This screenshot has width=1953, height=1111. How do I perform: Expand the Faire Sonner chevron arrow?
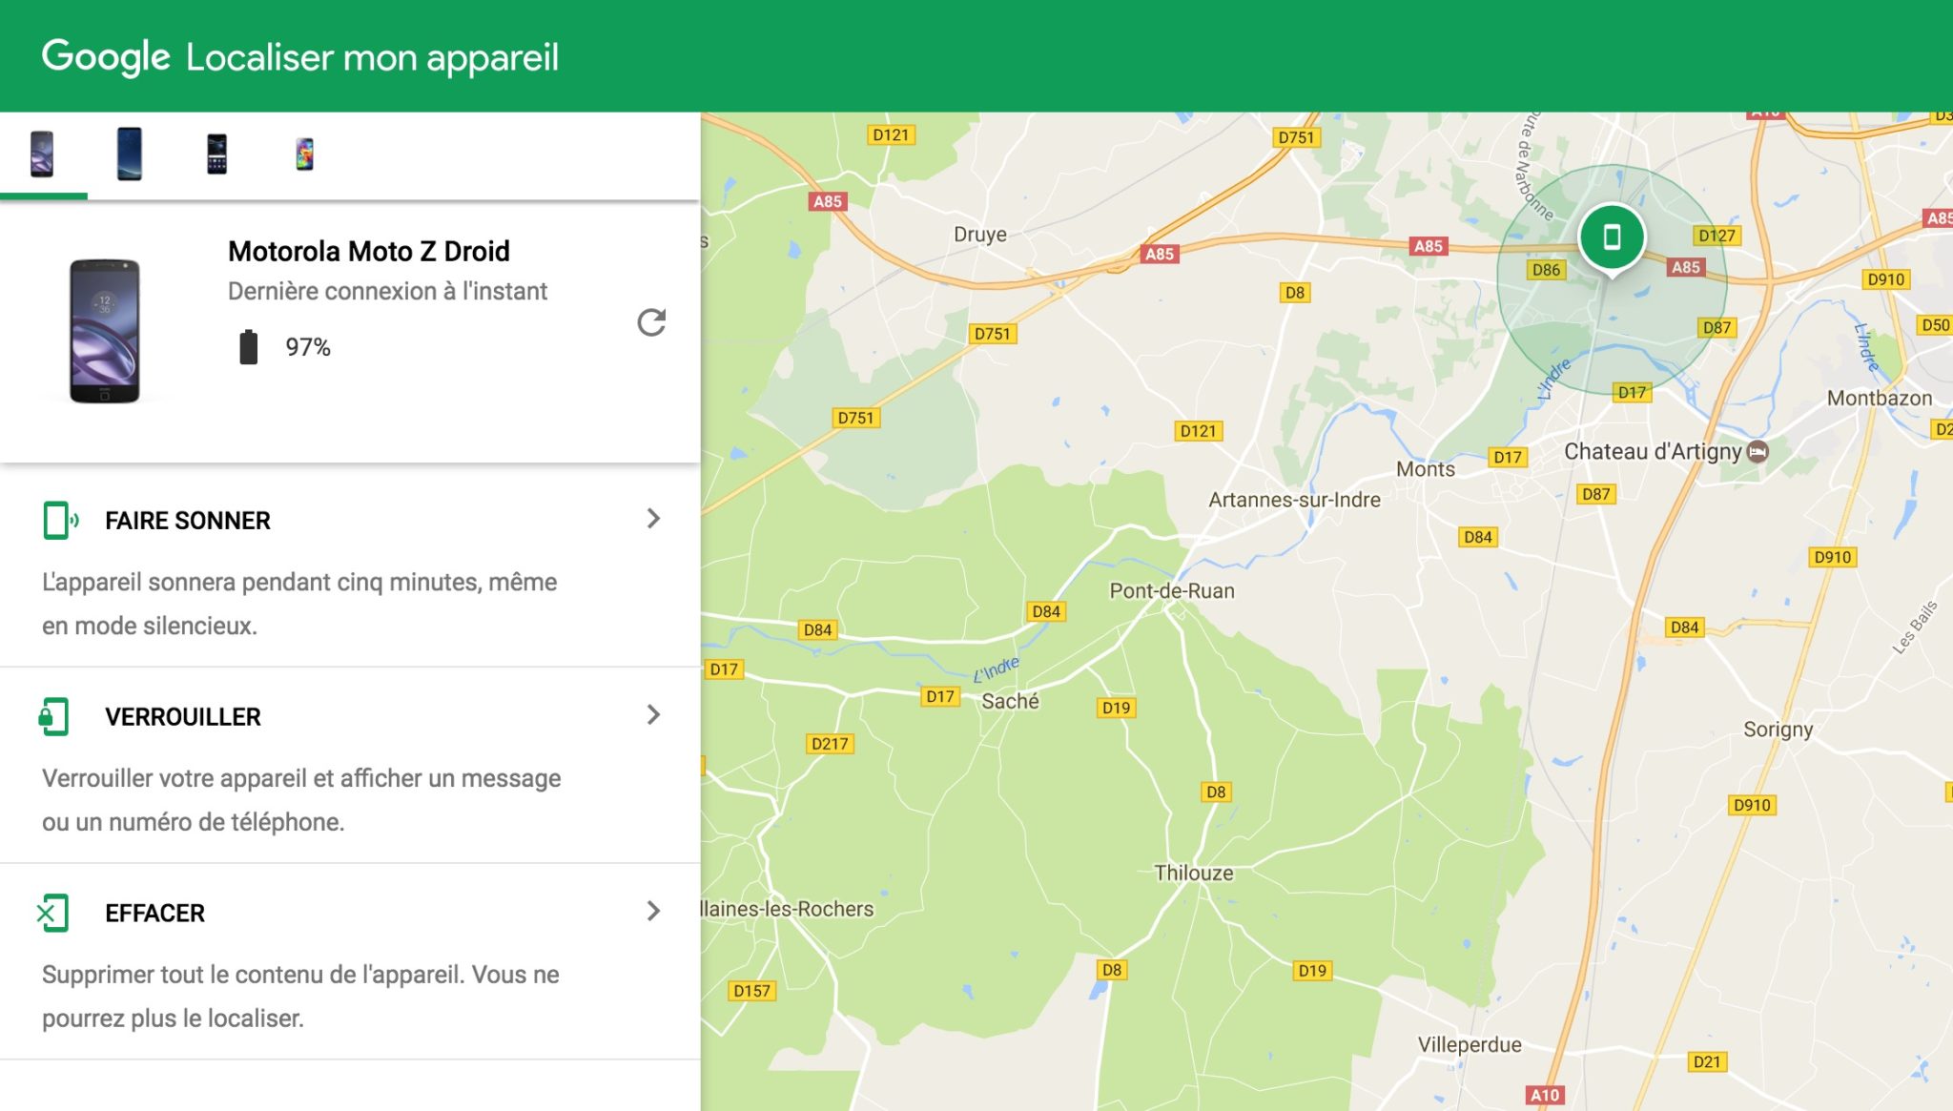[653, 519]
